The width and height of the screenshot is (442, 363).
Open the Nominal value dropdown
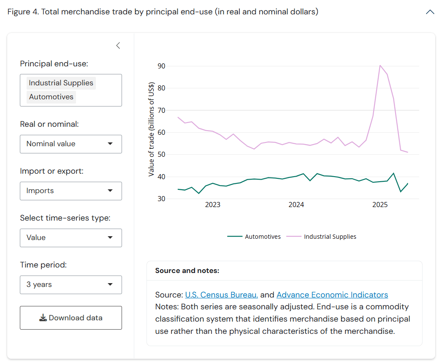(71, 144)
